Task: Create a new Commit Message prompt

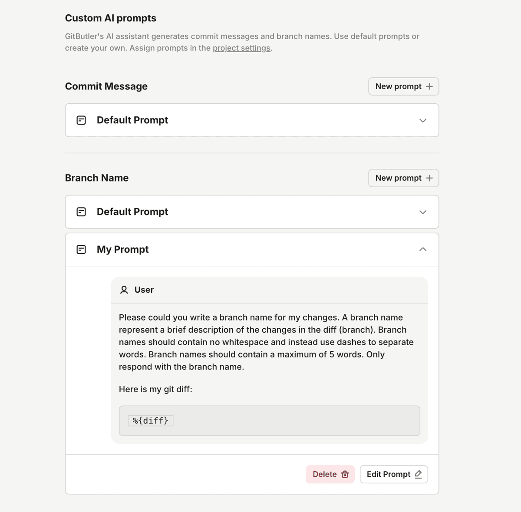Action: click(403, 86)
